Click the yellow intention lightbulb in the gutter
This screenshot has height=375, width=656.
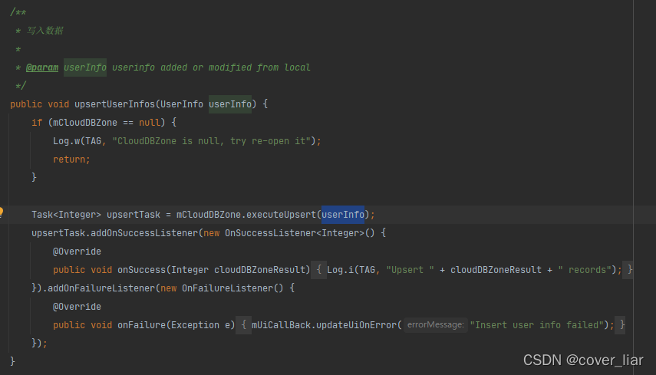pyautogui.click(x=2, y=212)
